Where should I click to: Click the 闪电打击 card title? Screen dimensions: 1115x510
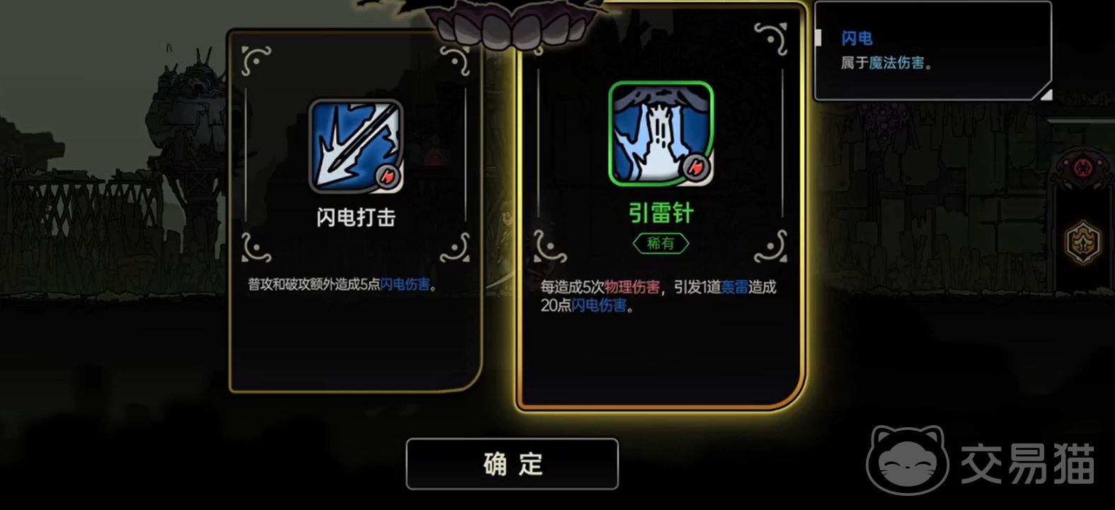point(356,217)
